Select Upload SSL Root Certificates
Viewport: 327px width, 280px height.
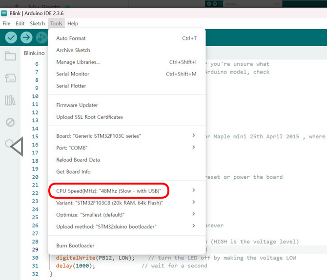point(126,117)
